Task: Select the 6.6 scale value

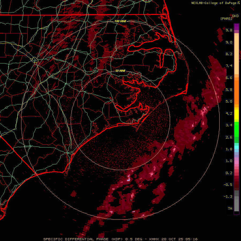Action: point(229,78)
